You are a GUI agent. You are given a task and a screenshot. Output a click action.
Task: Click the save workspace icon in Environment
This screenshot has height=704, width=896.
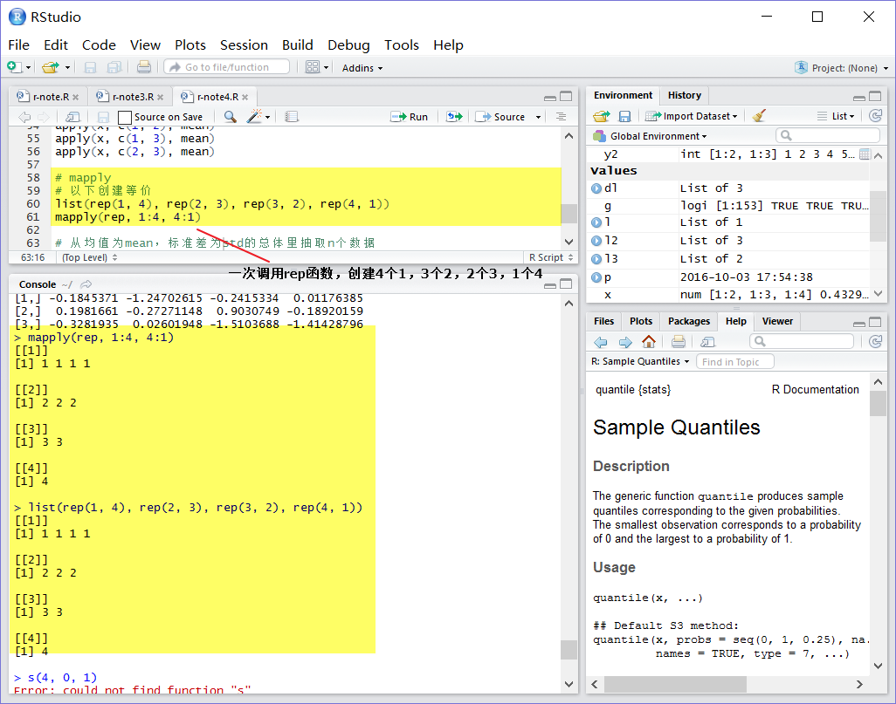tap(624, 116)
